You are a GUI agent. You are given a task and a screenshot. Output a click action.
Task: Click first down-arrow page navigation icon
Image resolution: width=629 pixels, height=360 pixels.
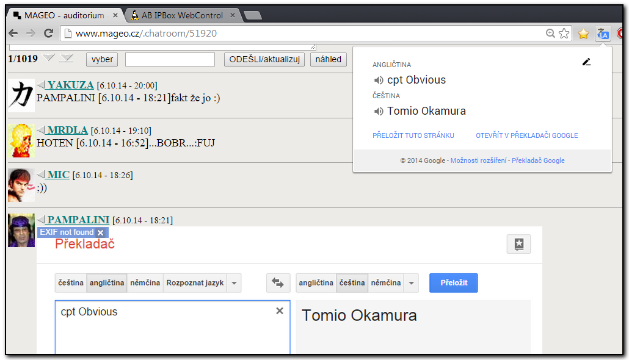click(x=48, y=58)
